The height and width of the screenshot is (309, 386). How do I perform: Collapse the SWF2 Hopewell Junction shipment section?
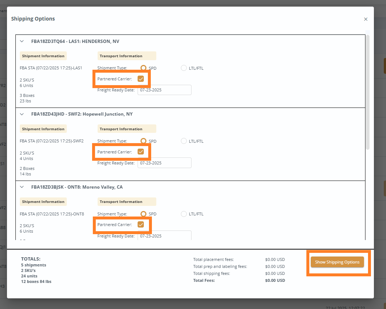22,114
